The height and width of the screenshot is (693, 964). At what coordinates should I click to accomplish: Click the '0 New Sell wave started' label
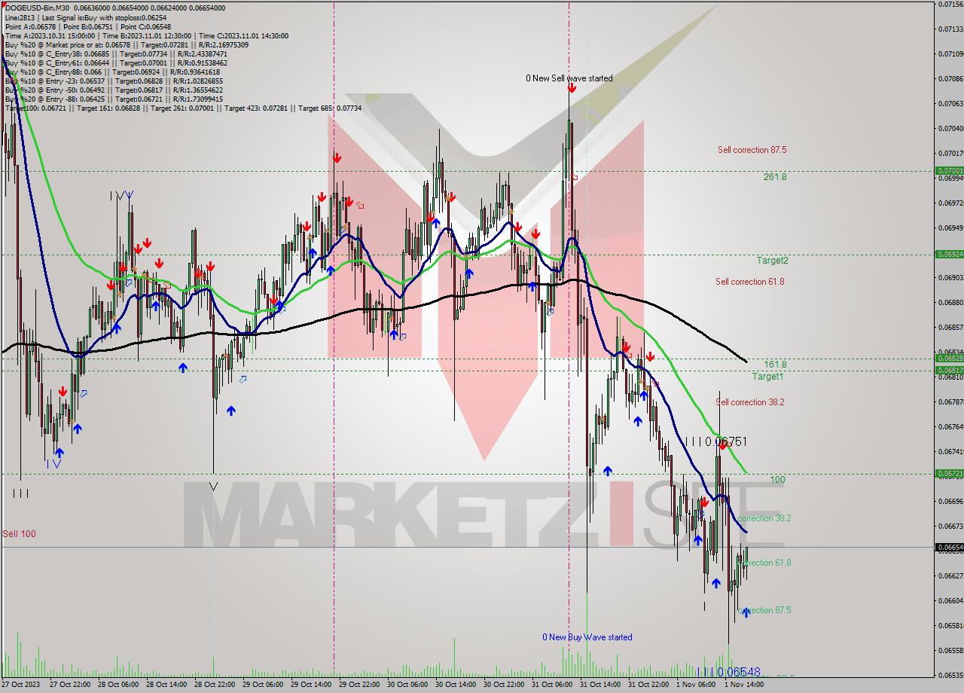569,78
